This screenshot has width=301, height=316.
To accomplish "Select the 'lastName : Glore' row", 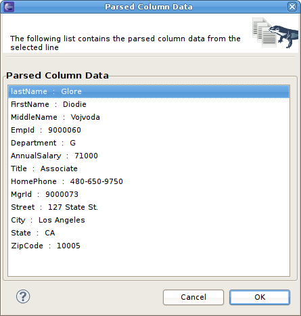I will pyautogui.click(x=149, y=91).
